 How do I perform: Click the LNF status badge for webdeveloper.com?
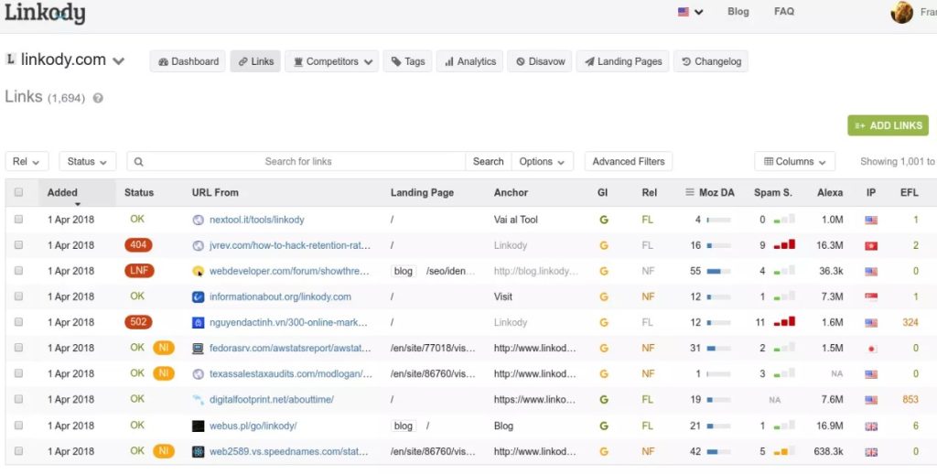(139, 271)
